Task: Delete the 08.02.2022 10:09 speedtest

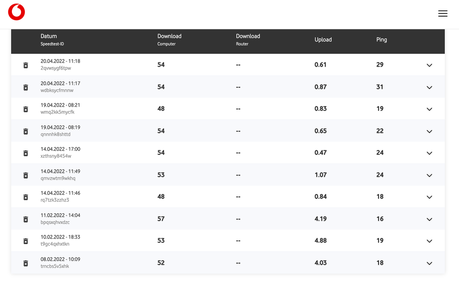Action: coord(26,263)
